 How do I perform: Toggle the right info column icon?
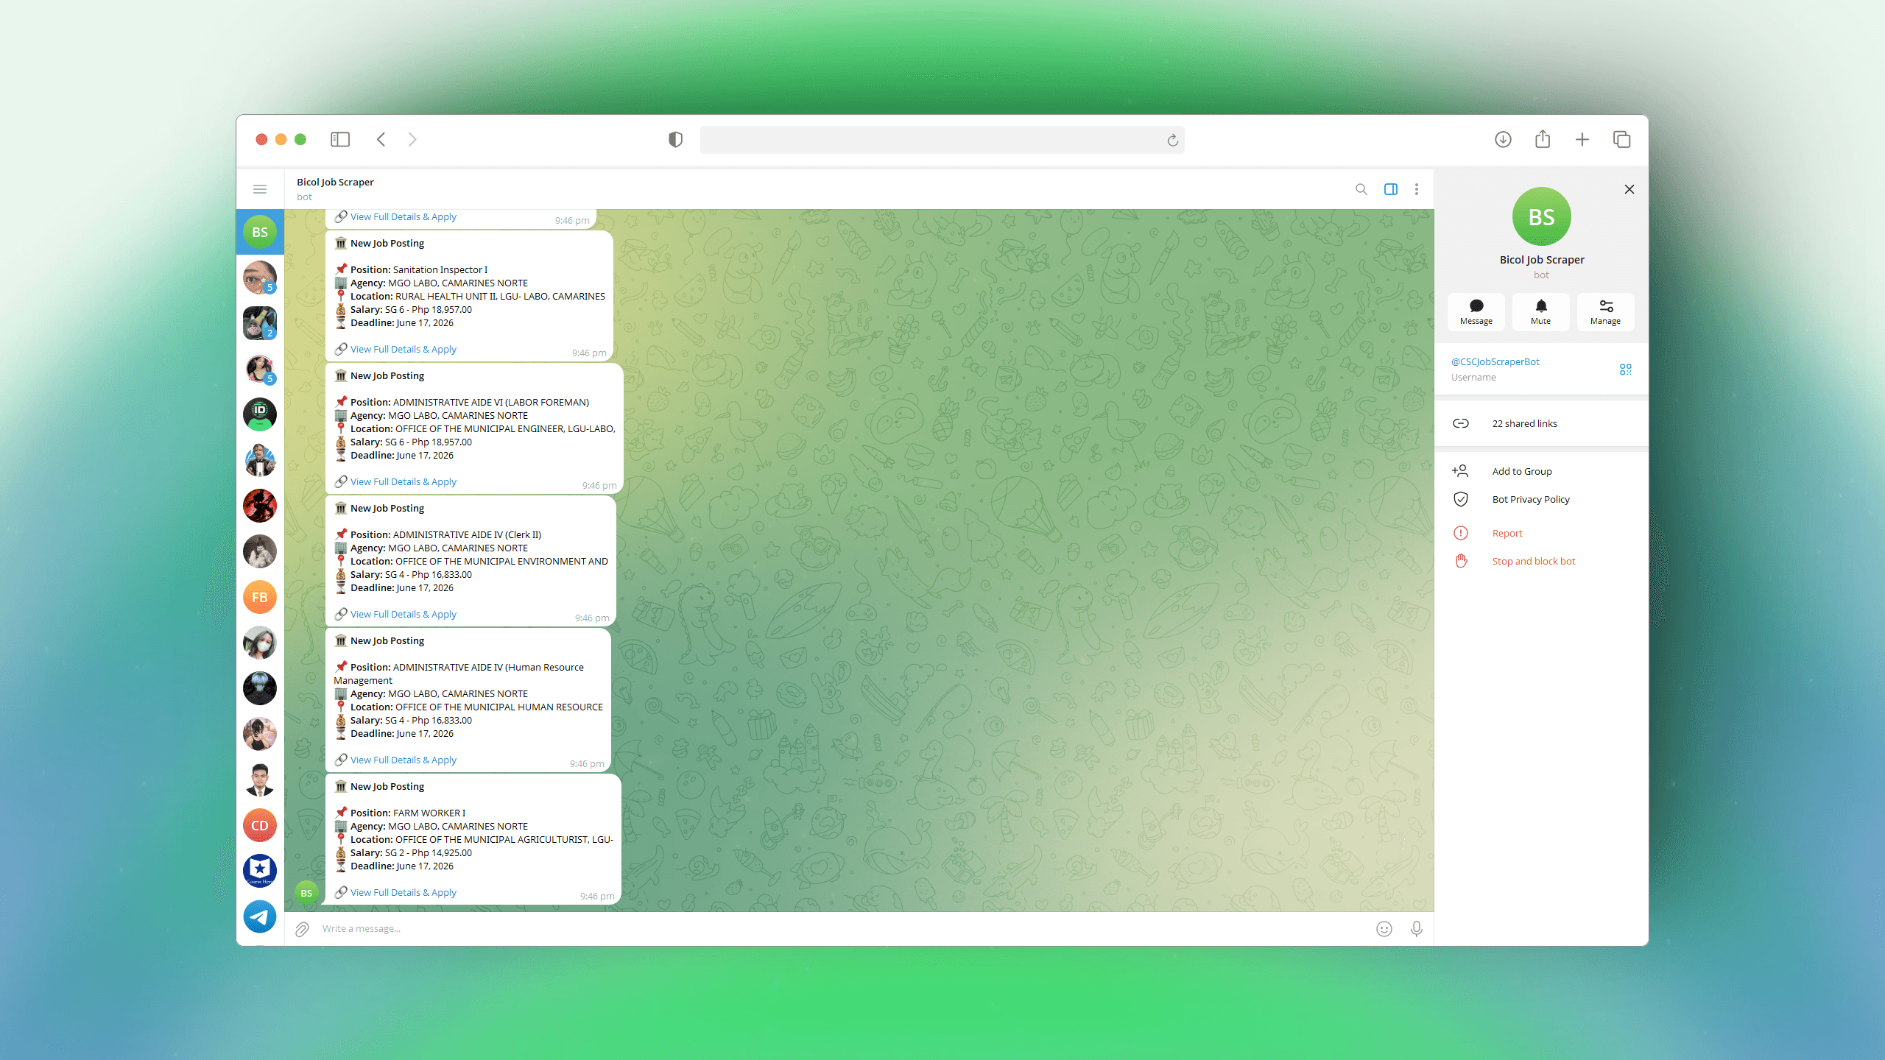1391,189
